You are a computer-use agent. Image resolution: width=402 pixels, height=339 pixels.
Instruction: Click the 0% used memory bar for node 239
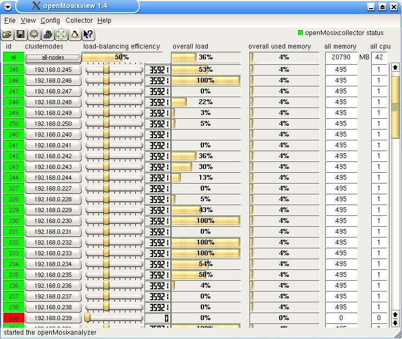(x=284, y=318)
